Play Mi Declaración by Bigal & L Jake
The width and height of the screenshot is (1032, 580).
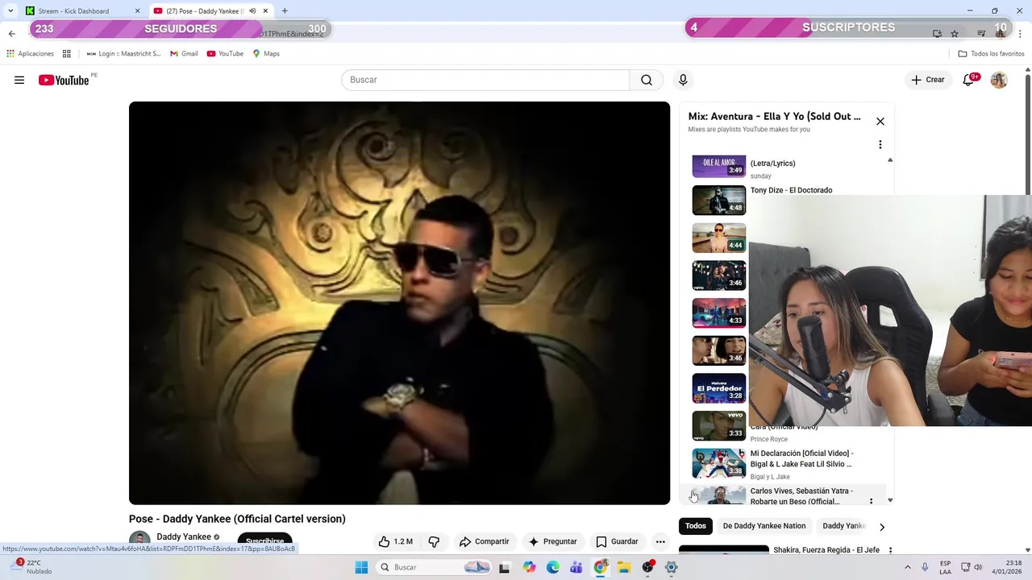[801, 458]
